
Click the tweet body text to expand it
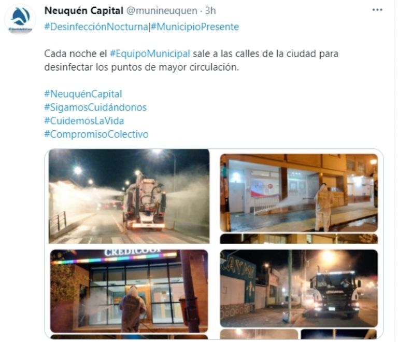point(191,61)
